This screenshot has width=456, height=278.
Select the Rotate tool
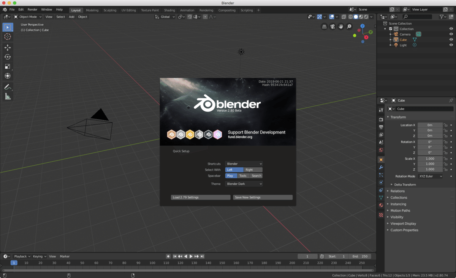(x=8, y=57)
